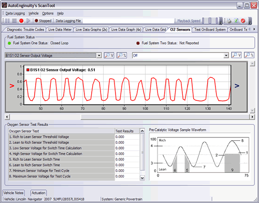
Task: Switch to the Test OnBoard System tab
Action: (x=210, y=30)
